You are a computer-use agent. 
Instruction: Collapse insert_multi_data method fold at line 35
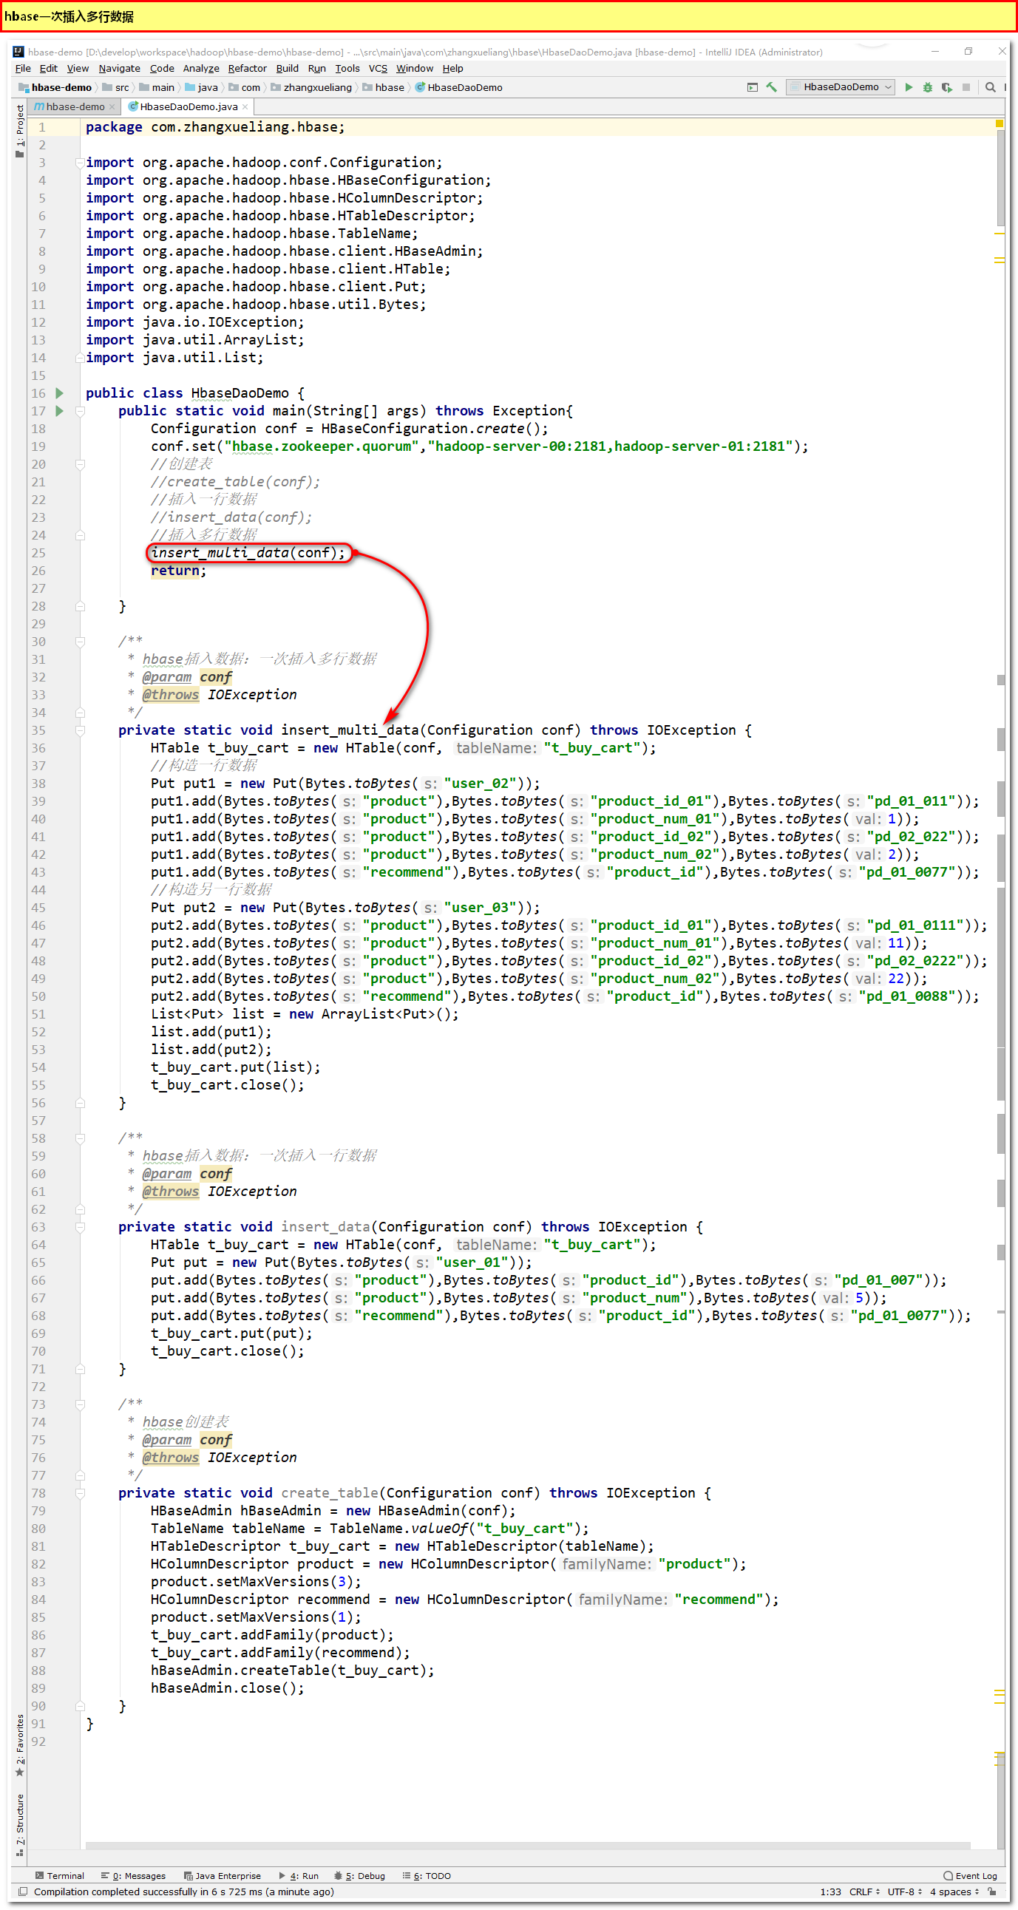pyautogui.click(x=80, y=730)
